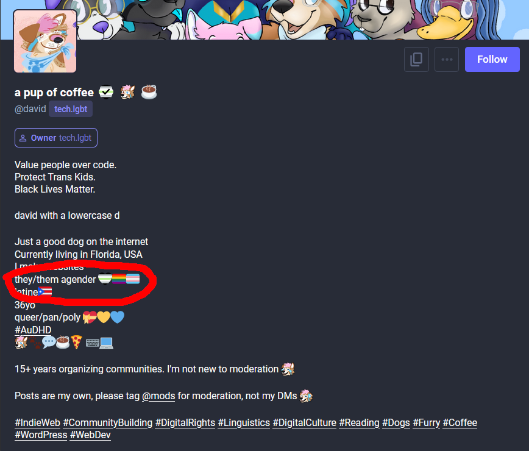Open the #Linguistics hashtag
Viewport: 529px width, 451px height.
coord(244,423)
